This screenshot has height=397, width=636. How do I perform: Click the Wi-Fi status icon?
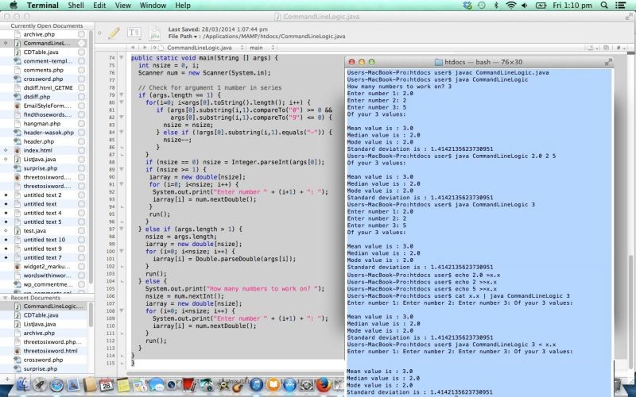click(x=511, y=6)
